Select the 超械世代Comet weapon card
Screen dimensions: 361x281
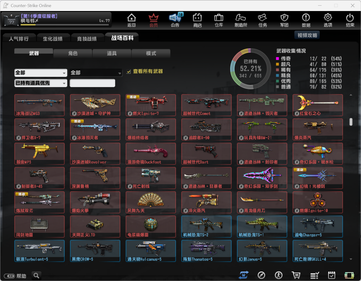pos(206,105)
